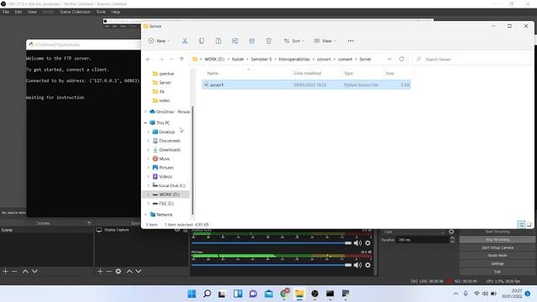The width and height of the screenshot is (537, 302).
Task: Remove selected source with minus button
Action: click(x=109, y=271)
